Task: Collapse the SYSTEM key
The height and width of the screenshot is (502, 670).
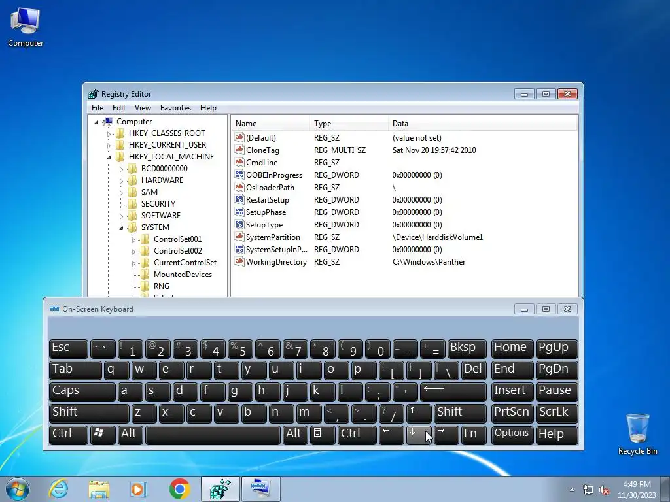Action: [x=121, y=228]
